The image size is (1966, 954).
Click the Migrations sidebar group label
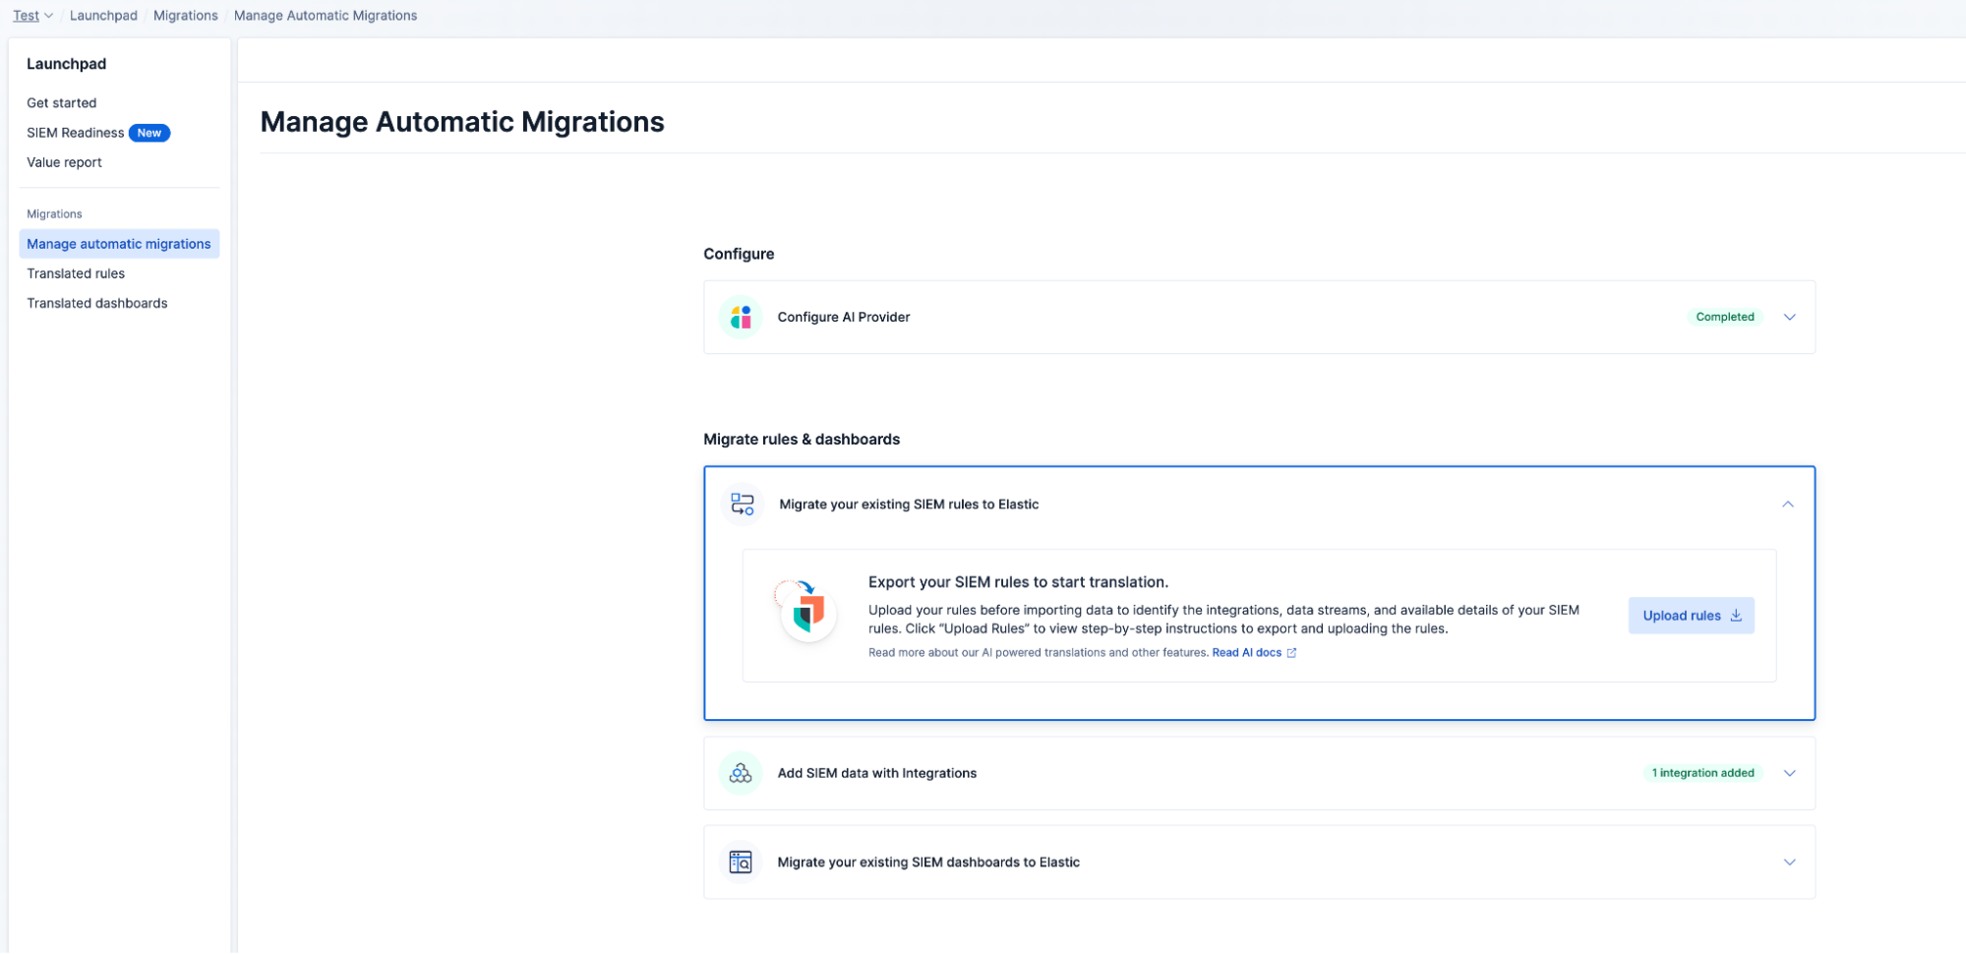point(55,214)
